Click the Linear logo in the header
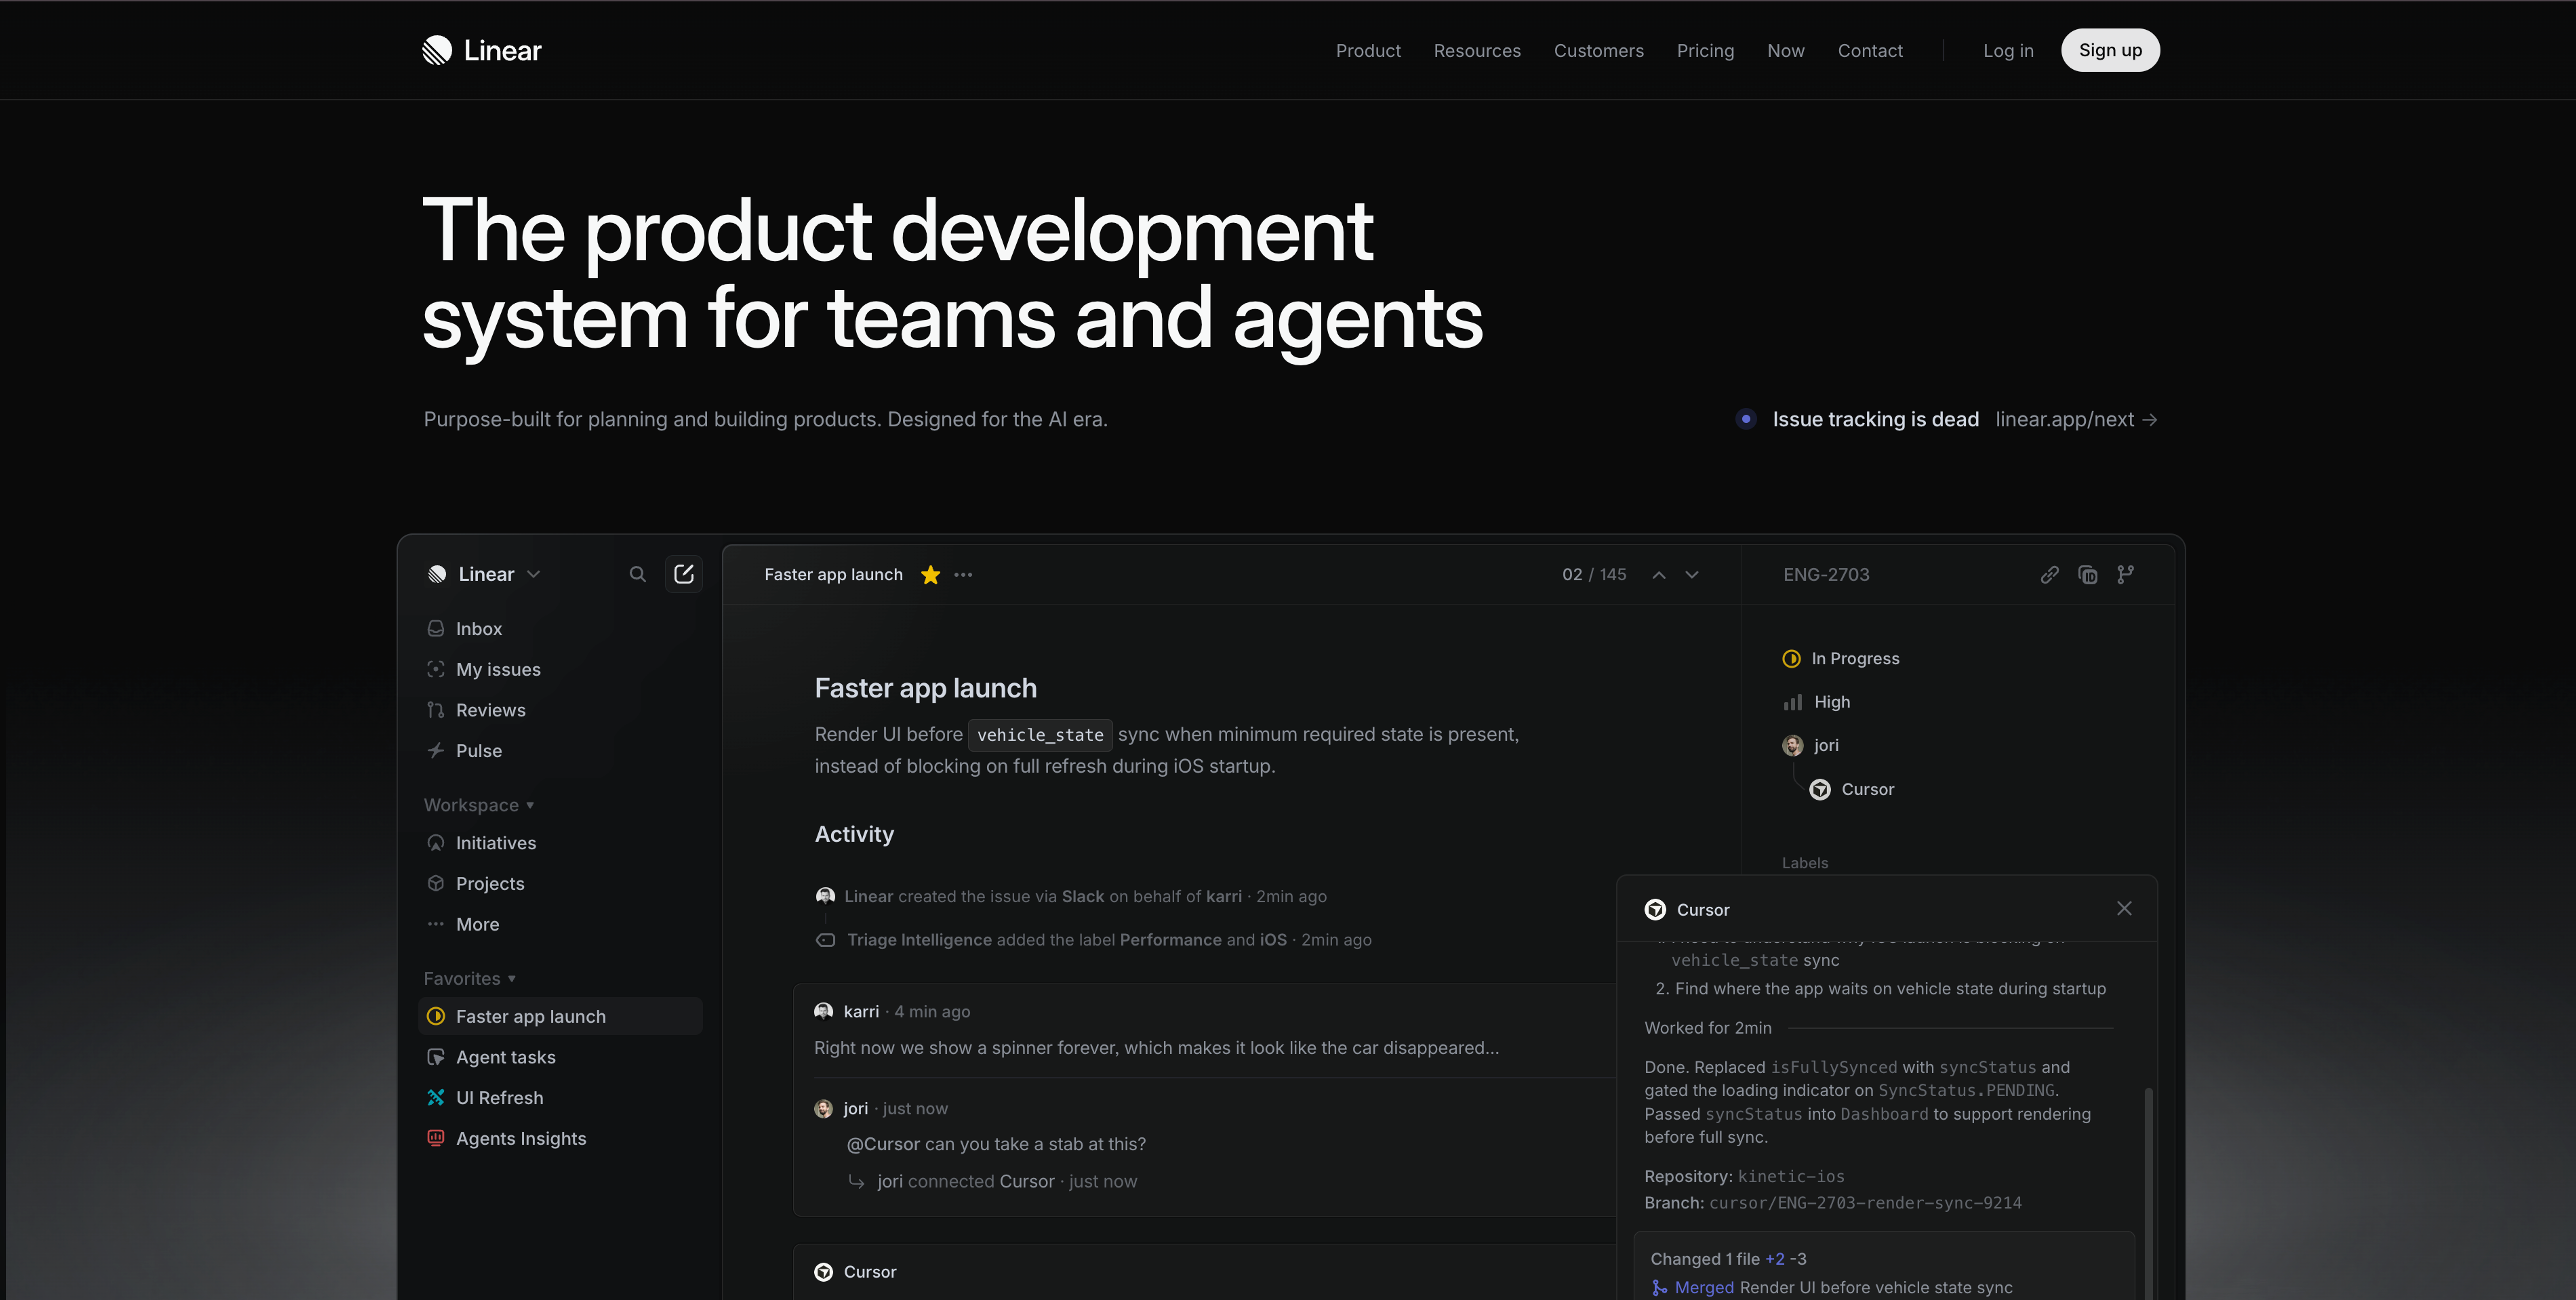Viewport: 2576px width, 1300px height. tap(481, 50)
